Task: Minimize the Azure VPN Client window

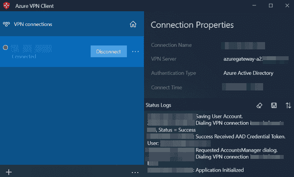Action: (254, 5)
